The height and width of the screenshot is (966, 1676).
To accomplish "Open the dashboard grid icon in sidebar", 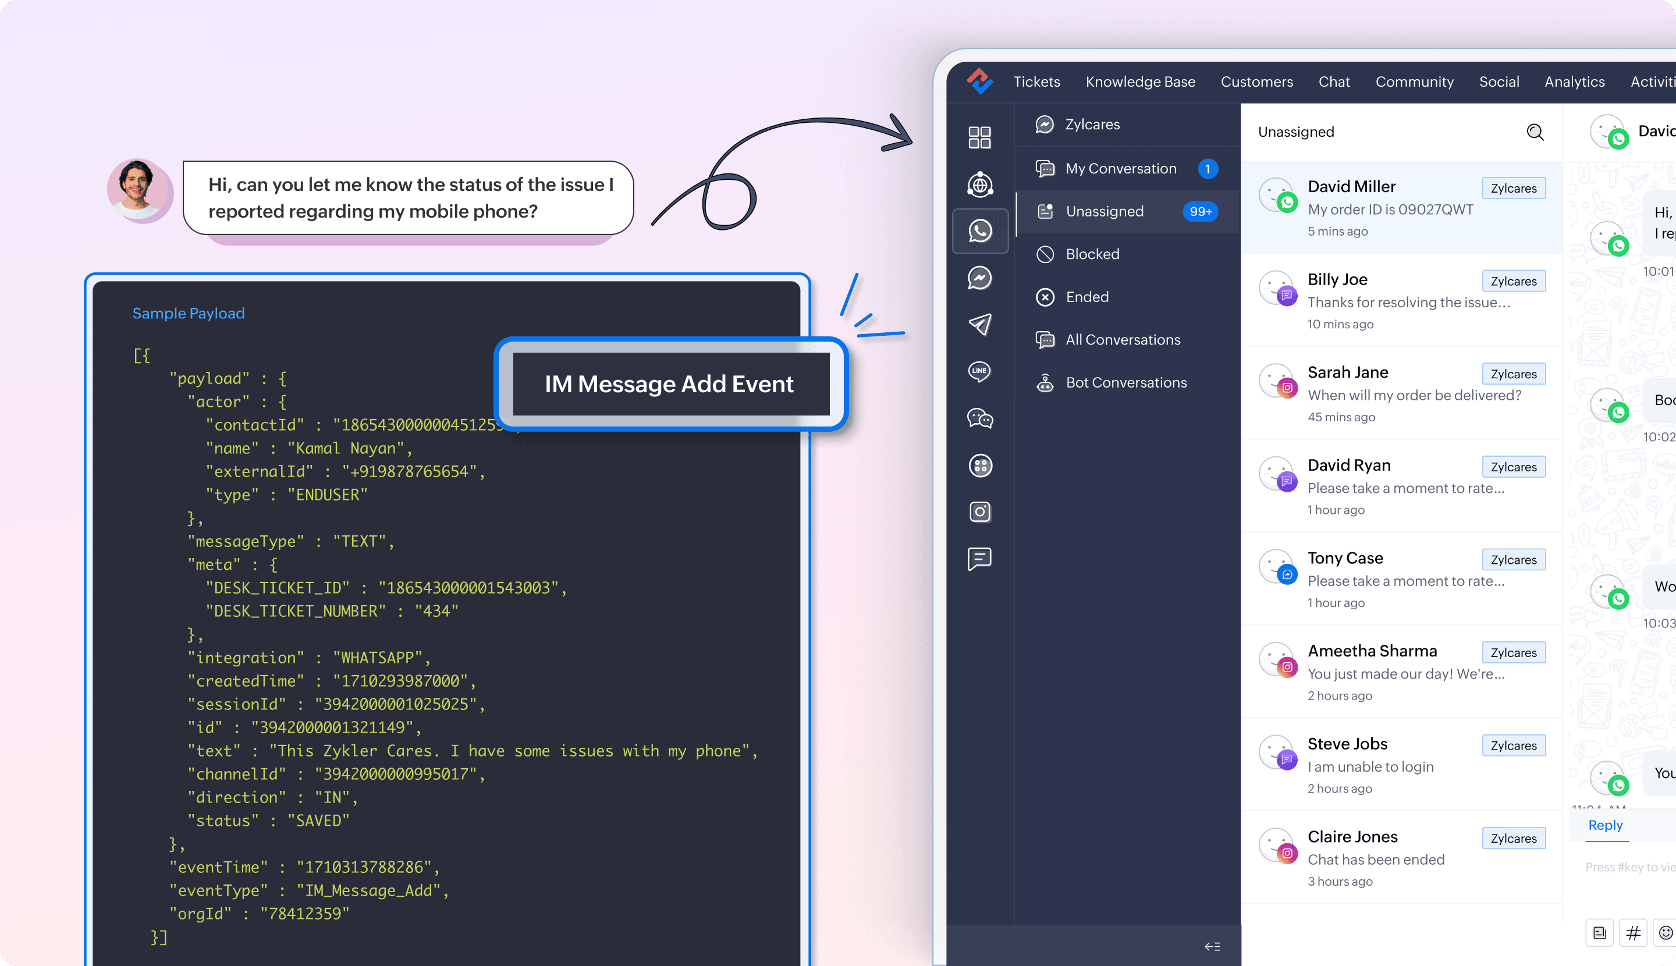I will tap(980, 137).
